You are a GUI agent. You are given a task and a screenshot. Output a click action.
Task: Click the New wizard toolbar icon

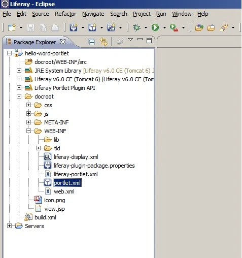tap(12, 27)
